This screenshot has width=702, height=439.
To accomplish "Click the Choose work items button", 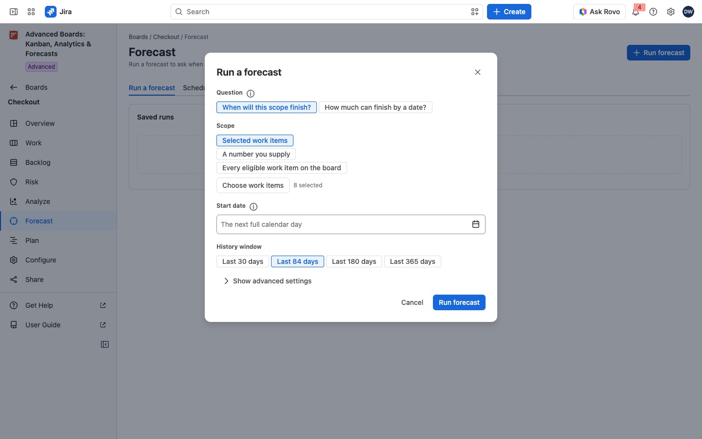I will point(253,185).
